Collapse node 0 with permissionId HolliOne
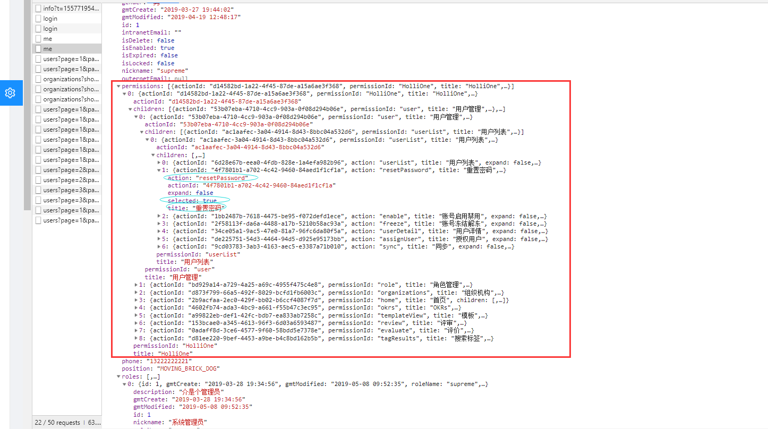This screenshot has width=768, height=429. 124,94
